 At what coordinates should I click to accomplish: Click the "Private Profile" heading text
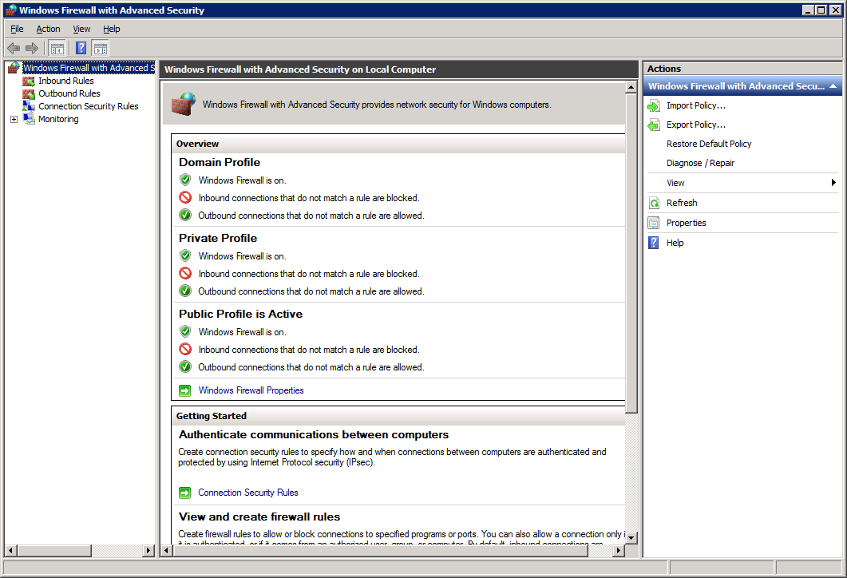point(218,238)
